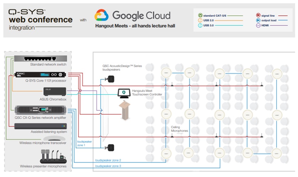Click the USB 3.0 legend icon

200,25
